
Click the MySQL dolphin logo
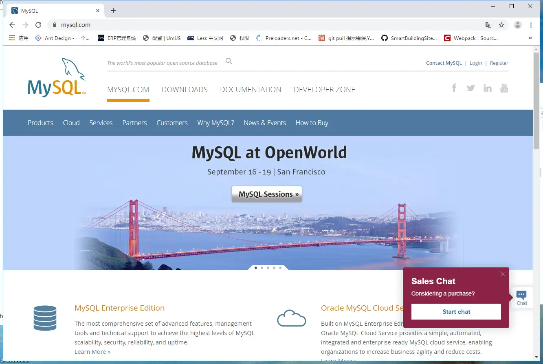click(57, 77)
